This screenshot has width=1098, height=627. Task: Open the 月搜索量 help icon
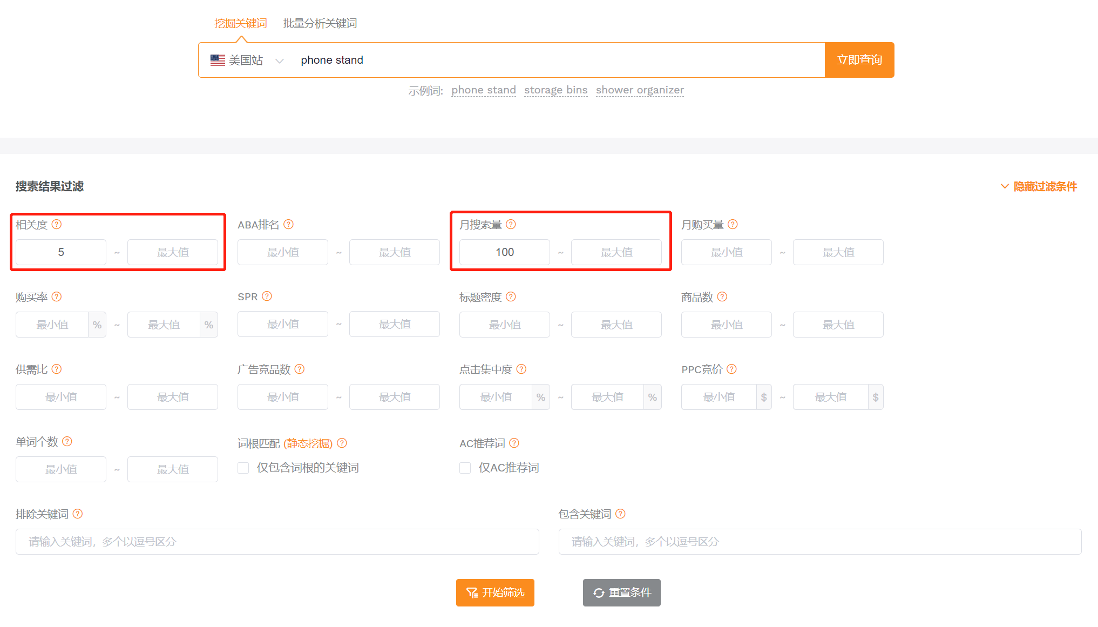click(x=512, y=224)
